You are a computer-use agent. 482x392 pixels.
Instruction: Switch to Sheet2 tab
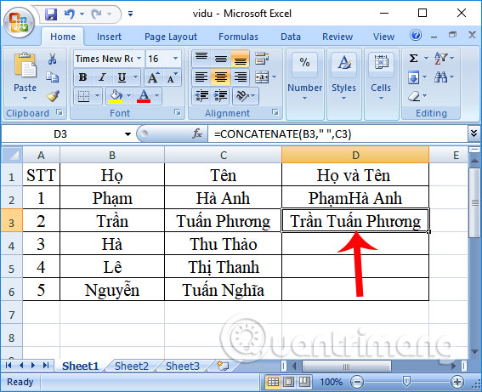pos(132,366)
